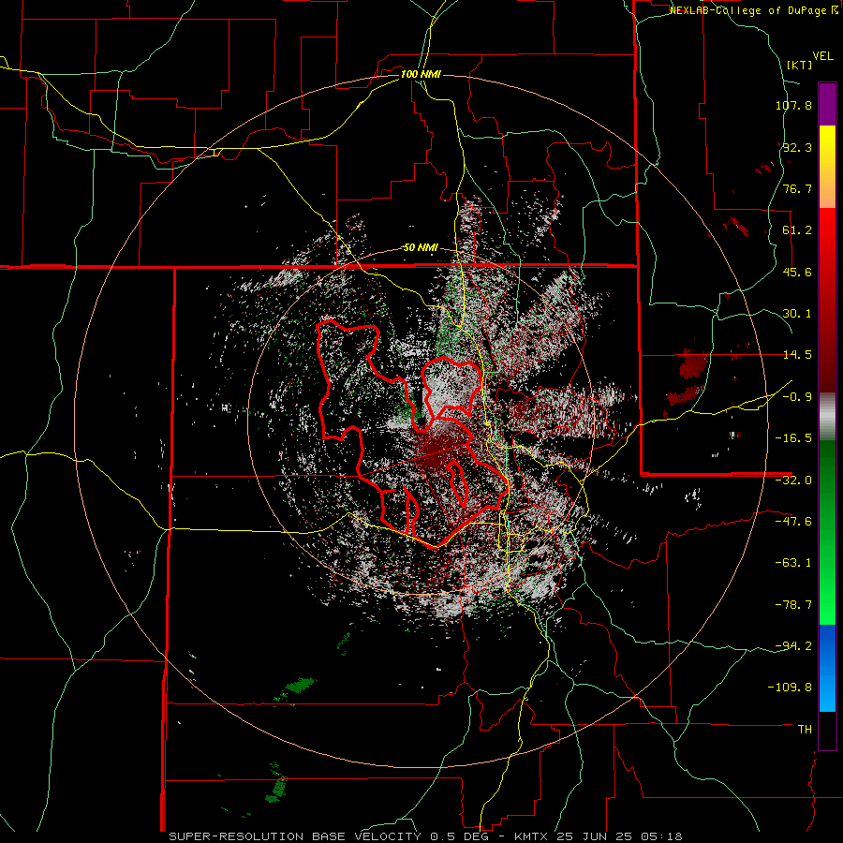
Task: Select the 92.3 velocity scale value
Action: coord(797,147)
